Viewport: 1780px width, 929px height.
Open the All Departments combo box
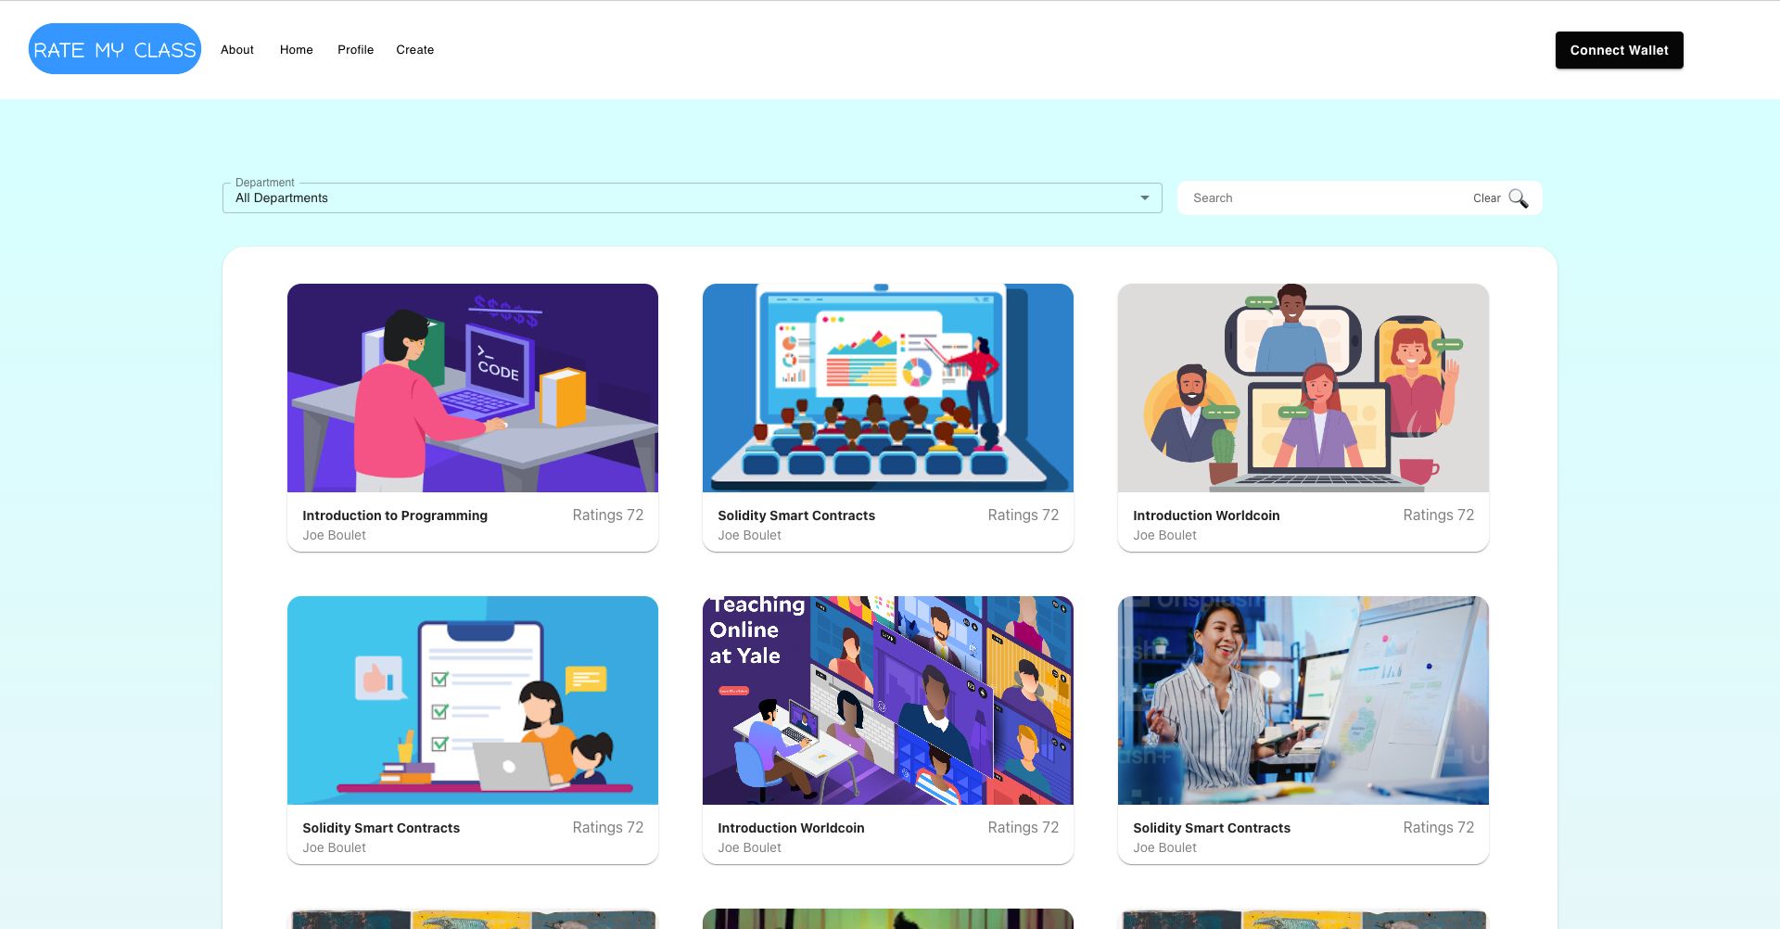tap(692, 198)
